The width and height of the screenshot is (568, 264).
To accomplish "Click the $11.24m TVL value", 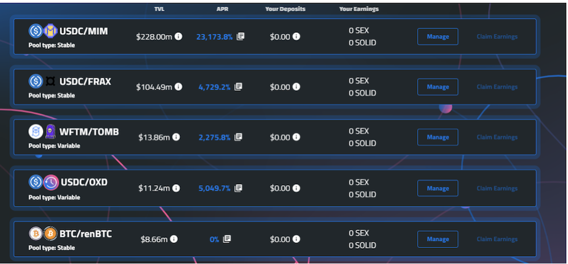I will pos(154,188).
